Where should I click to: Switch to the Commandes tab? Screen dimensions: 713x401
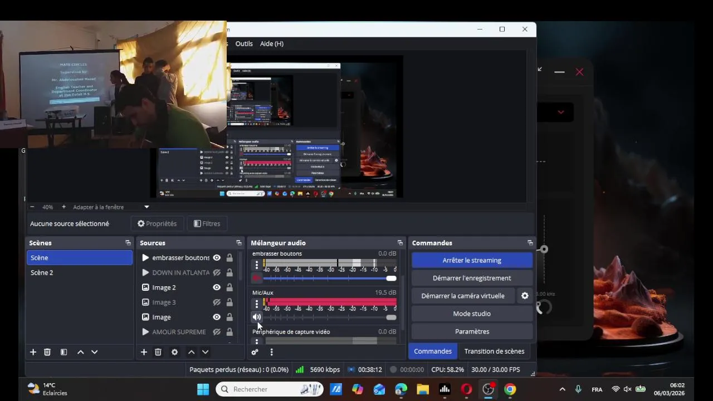click(433, 351)
